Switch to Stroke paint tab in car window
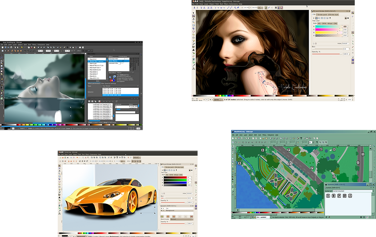376x237 pixels. (169, 167)
